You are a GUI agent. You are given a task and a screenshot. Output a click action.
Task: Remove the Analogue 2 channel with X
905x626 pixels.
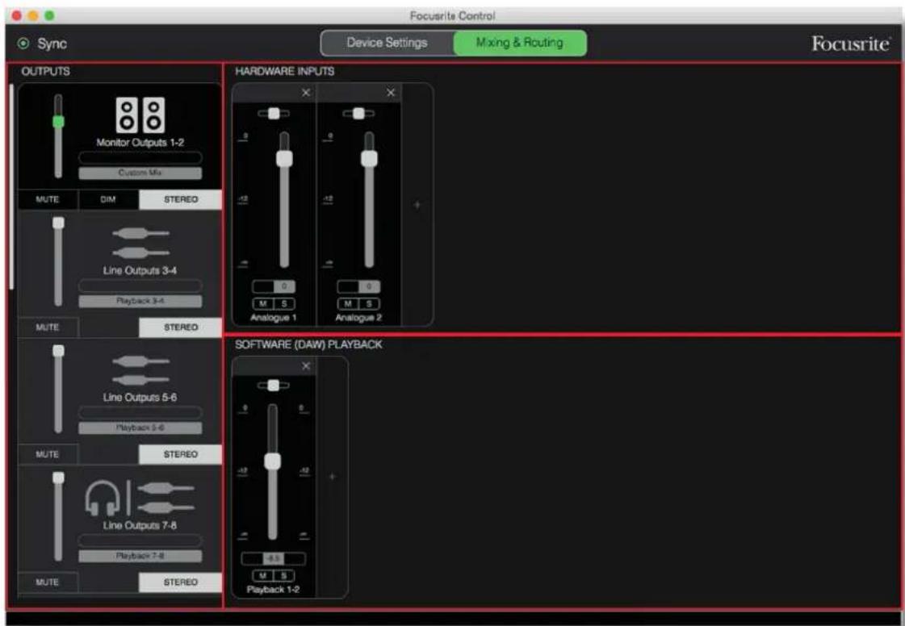click(391, 92)
